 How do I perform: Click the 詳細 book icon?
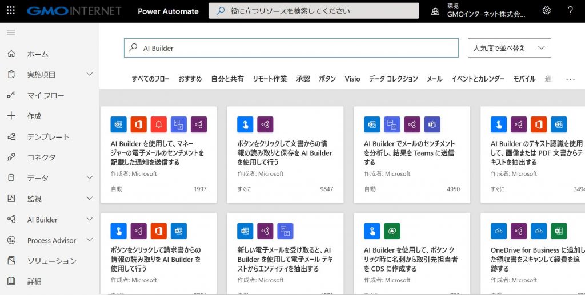coord(11,281)
